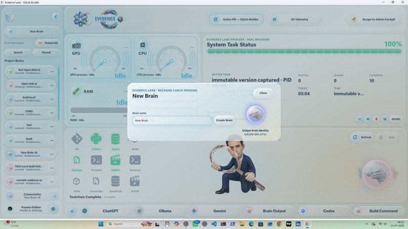Image resolution: width=408 pixels, height=229 pixels.
Task: Select the NPM box icon
Action: pyautogui.click(x=76, y=181)
